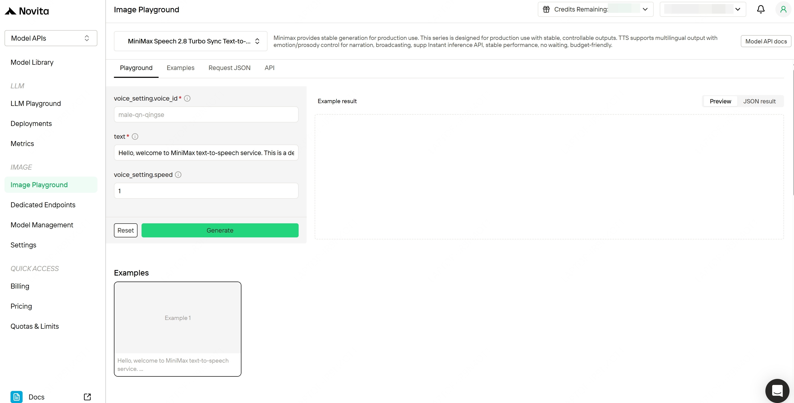Click the Example 1 caption text
This screenshot has width=794, height=403.
[173, 365]
